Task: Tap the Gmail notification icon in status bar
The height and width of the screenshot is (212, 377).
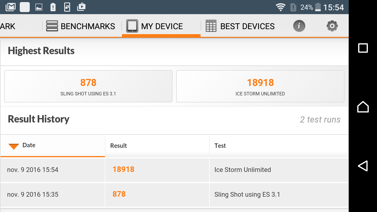Action: point(11,7)
